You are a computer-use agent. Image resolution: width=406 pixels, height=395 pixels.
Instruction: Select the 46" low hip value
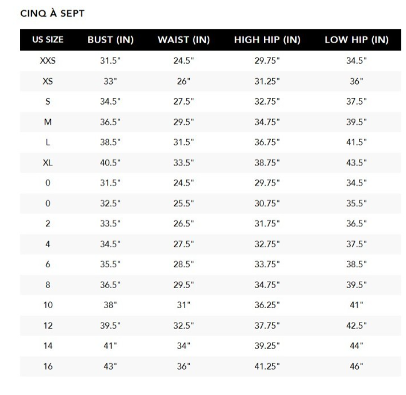357,366
